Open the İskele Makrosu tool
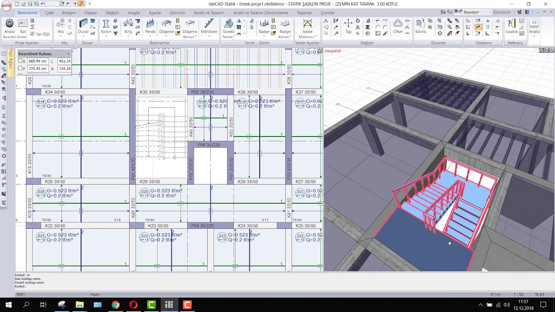The width and height of the screenshot is (555, 312). [x=307, y=29]
